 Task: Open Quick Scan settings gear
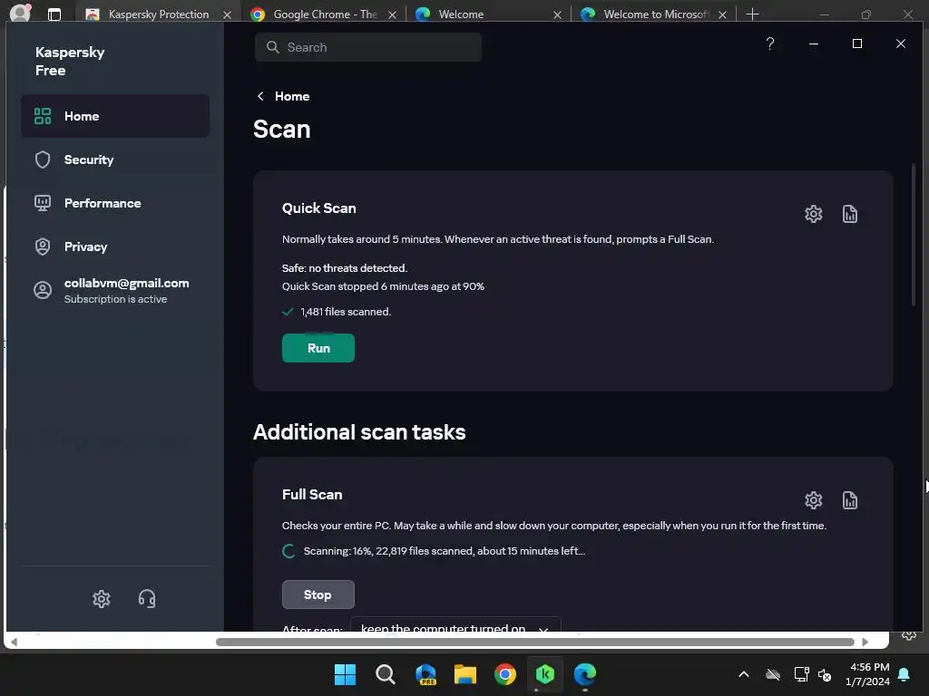point(814,214)
